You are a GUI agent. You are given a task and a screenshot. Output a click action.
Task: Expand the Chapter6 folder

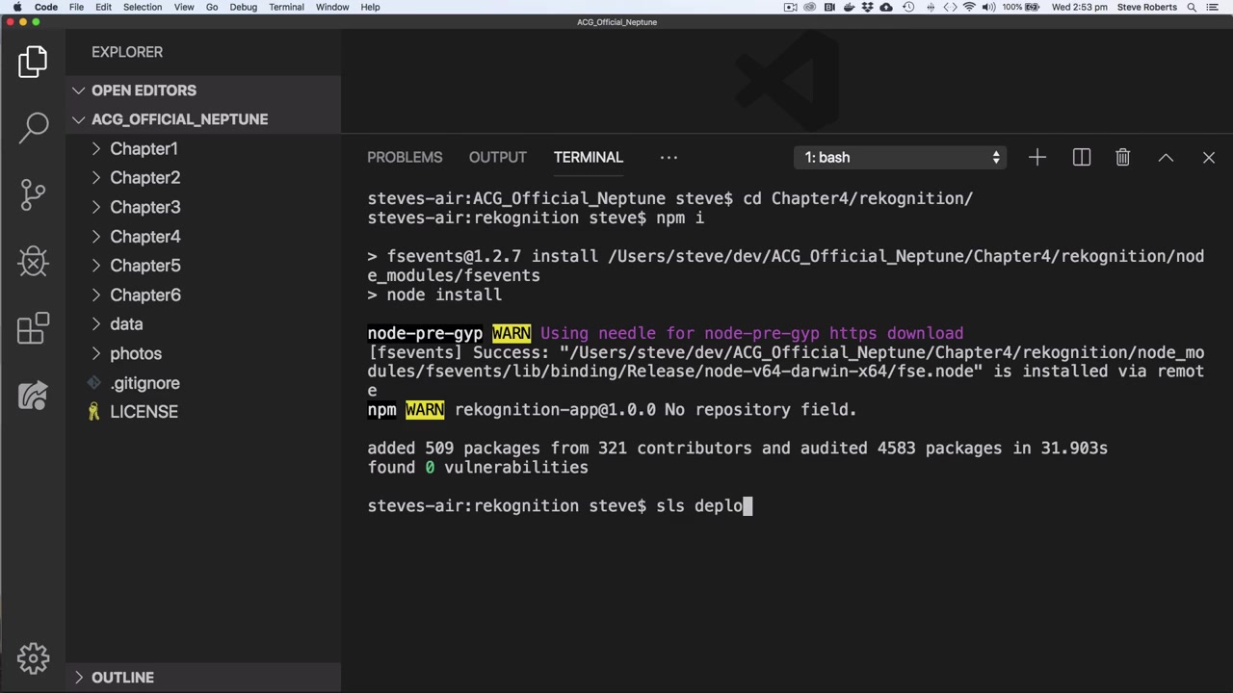point(144,295)
